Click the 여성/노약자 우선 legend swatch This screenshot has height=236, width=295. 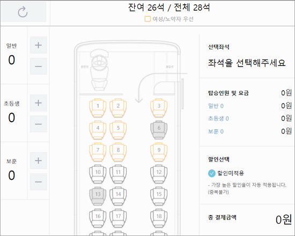pyautogui.click(x=147, y=19)
